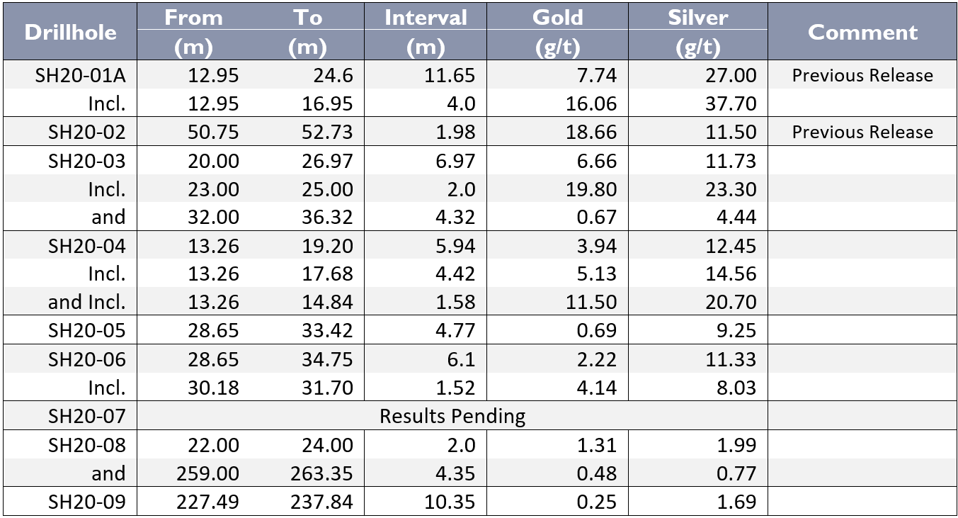This screenshot has width=958, height=518.
Task: Click Previous Release comment for SH20-02
Action: (862, 133)
